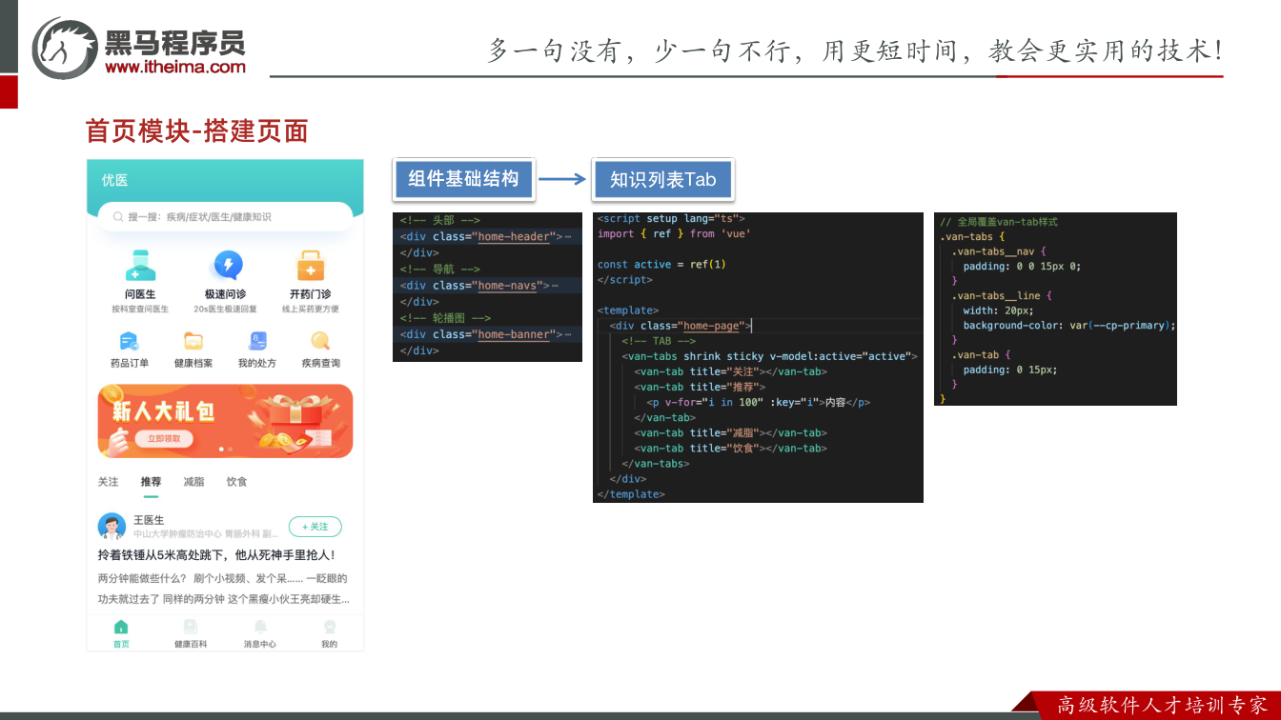
Task: Switch to the 减脂 tab
Action: [193, 482]
